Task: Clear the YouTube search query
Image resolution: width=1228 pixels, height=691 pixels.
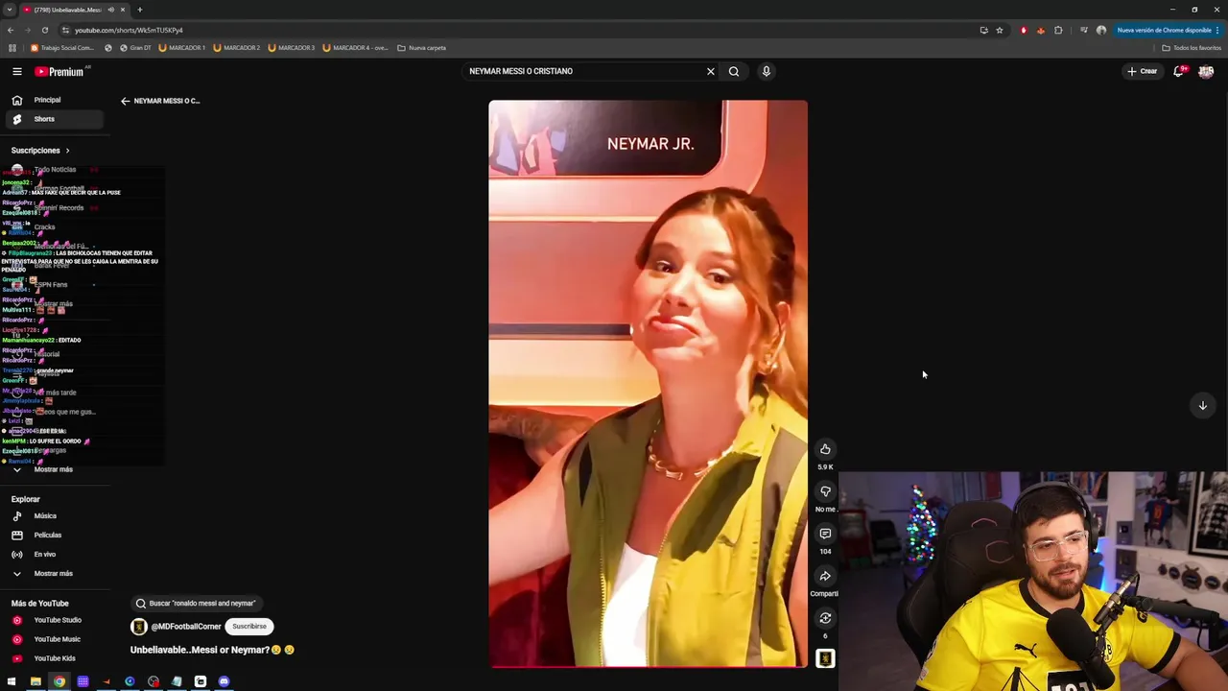Action: tap(711, 71)
